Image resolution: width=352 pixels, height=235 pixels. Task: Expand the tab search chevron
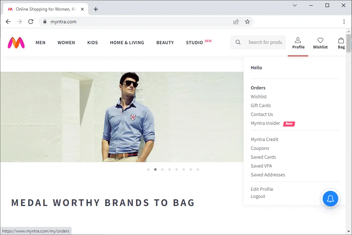click(x=295, y=5)
